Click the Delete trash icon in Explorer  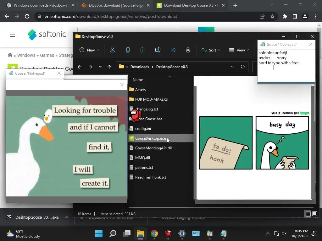(188, 50)
